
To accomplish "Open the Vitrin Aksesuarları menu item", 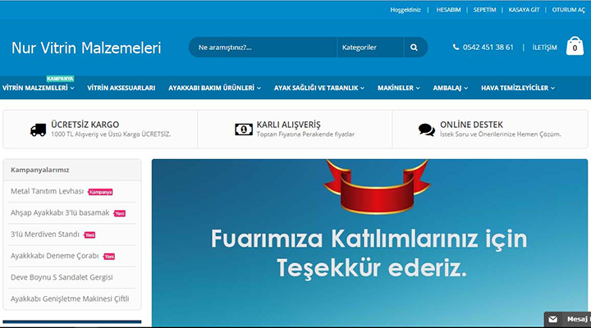I will pyautogui.click(x=121, y=88).
